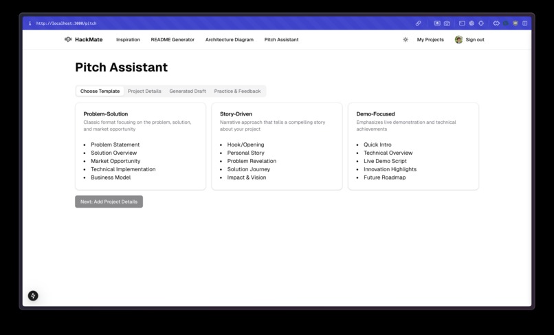554x335 pixels.
Task: Click the 'Live Demo Script' bullet item
Action: click(385, 161)
